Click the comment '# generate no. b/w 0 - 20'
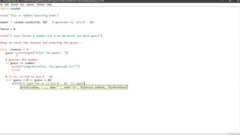240x135 pixels. pos(73,22)
